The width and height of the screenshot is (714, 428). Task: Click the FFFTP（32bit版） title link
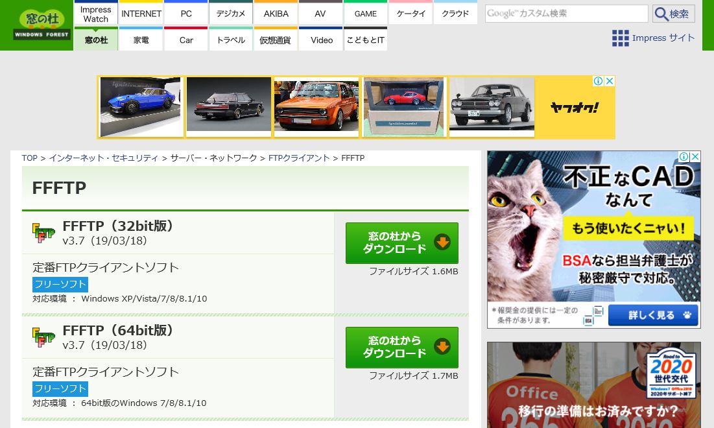tap(118, 226)
